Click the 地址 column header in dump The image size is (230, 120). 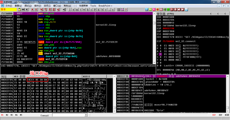coord(4,76)
